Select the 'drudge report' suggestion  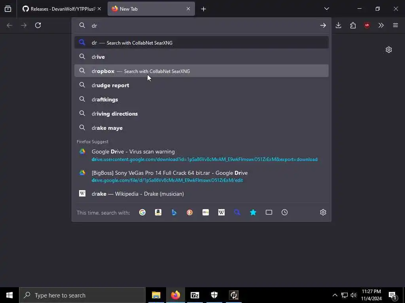201,85
